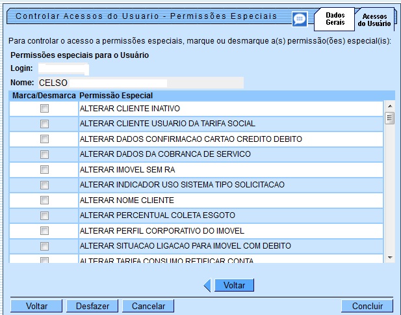This screenshot has height=315, width=401.
Task: Check ALTERAR CLIENTE INATIVO permission
Action: [44, 108]
